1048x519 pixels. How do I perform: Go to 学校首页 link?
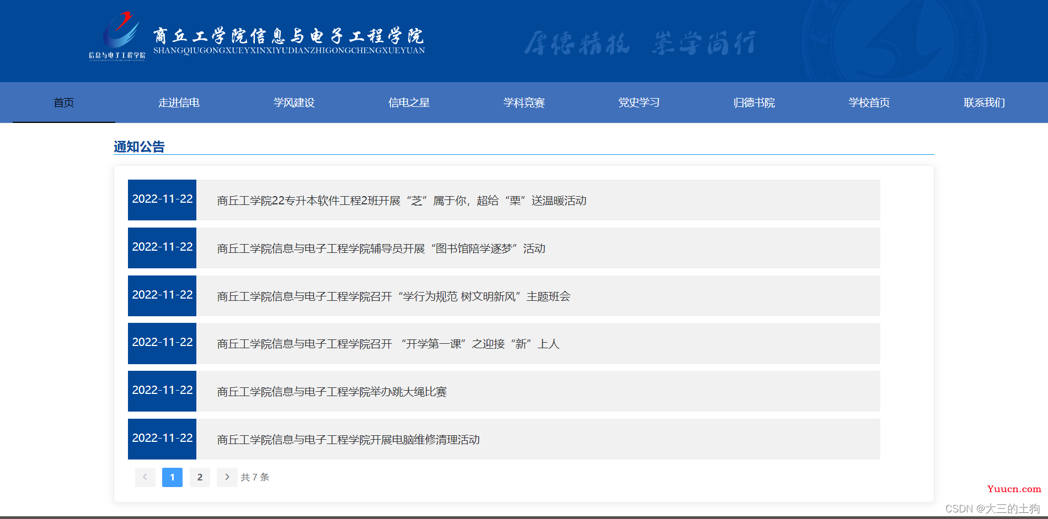click(869, 102)
